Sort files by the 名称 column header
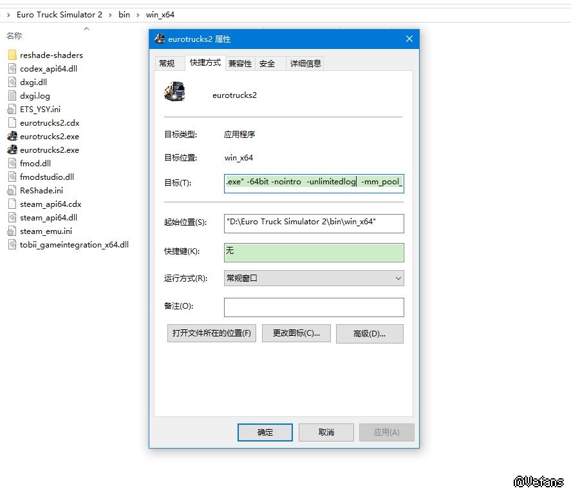Viewport: 571px width, 495px height. (x=14, y=35)
